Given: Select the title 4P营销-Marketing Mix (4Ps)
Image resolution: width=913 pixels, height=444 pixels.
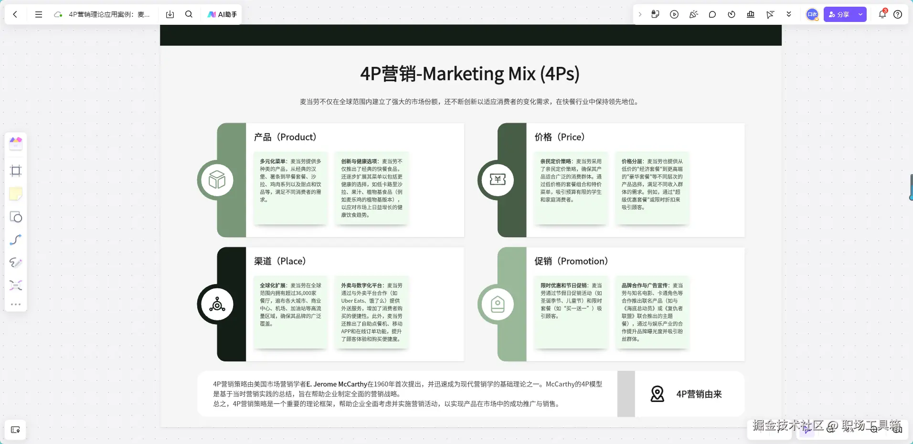Looking at the screenshot, I should 470,74.
